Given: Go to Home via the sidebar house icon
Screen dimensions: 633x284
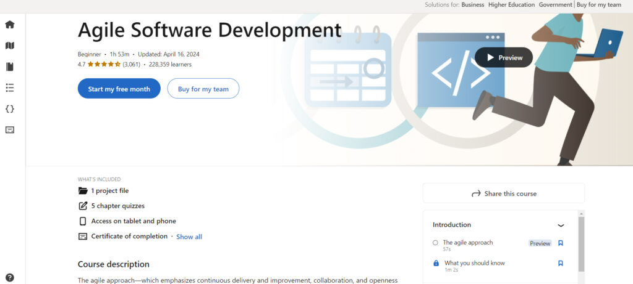Looking at the screenshot, I should (x=9, y=25).
